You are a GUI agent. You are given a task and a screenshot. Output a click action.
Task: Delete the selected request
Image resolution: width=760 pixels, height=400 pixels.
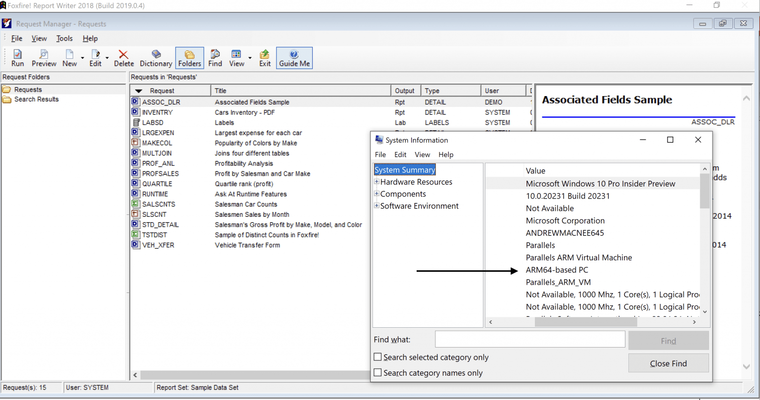click(x=124, y=58)
